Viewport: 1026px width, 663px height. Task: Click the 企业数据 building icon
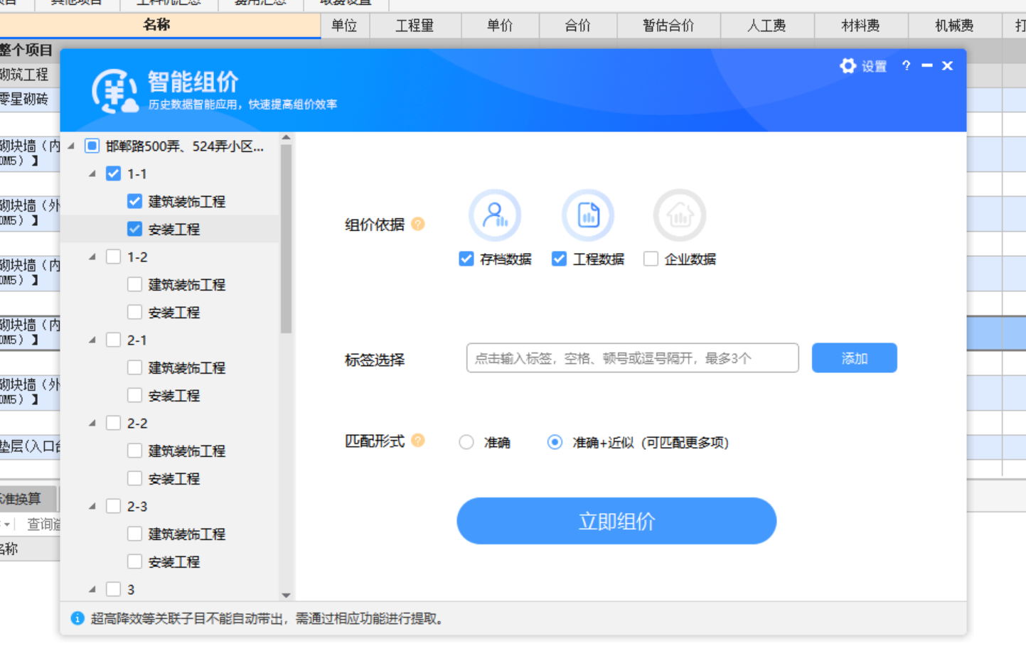[x=680, y=215]
